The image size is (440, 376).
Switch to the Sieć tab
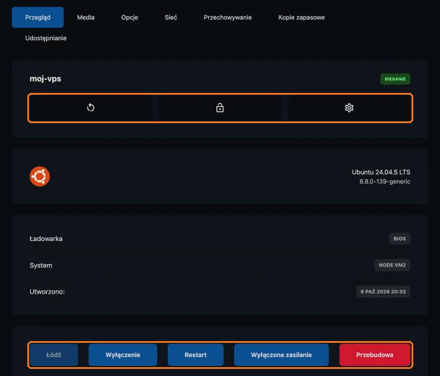coord(171,17)
